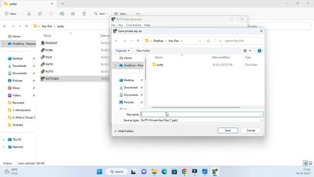Click the Paste icon in Explorer toolbar

click(51, 14)
